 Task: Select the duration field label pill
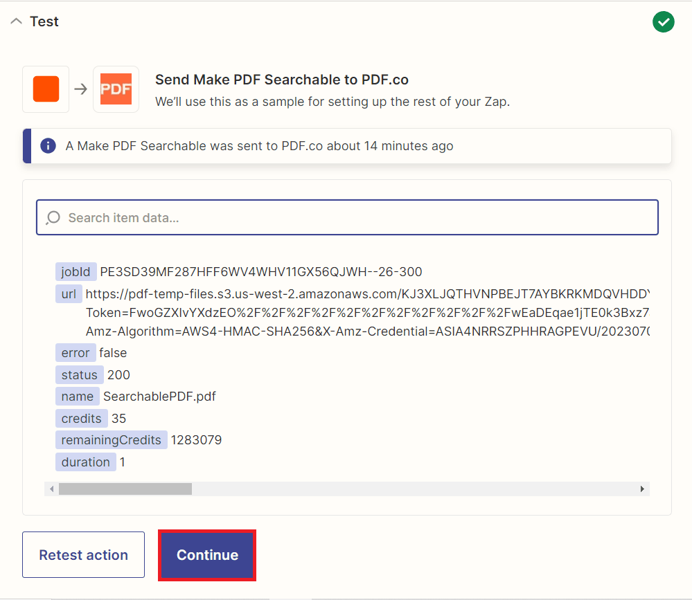click(86, 462)
